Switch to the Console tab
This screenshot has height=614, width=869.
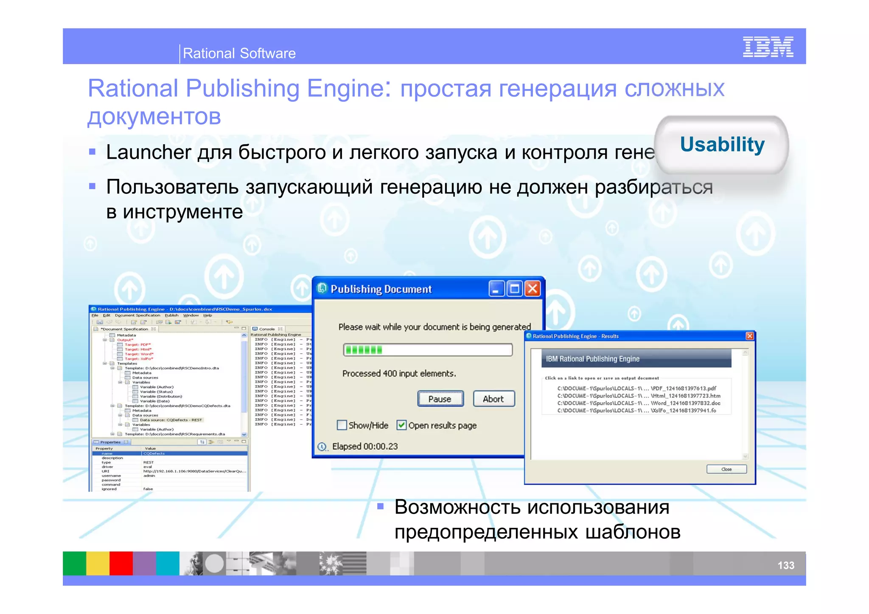pos(267,329)
